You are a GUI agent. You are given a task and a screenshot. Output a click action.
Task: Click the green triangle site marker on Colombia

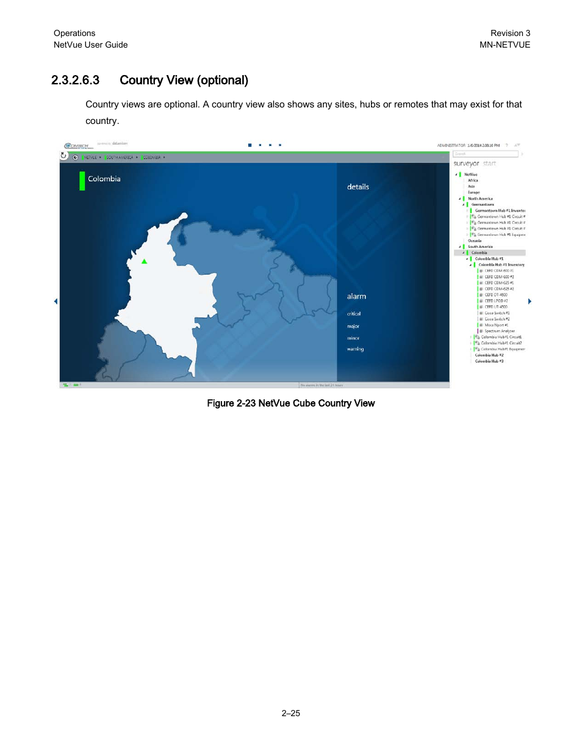tap(145, 261)
